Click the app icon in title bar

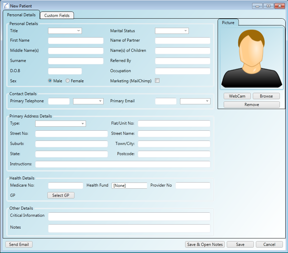6,6
